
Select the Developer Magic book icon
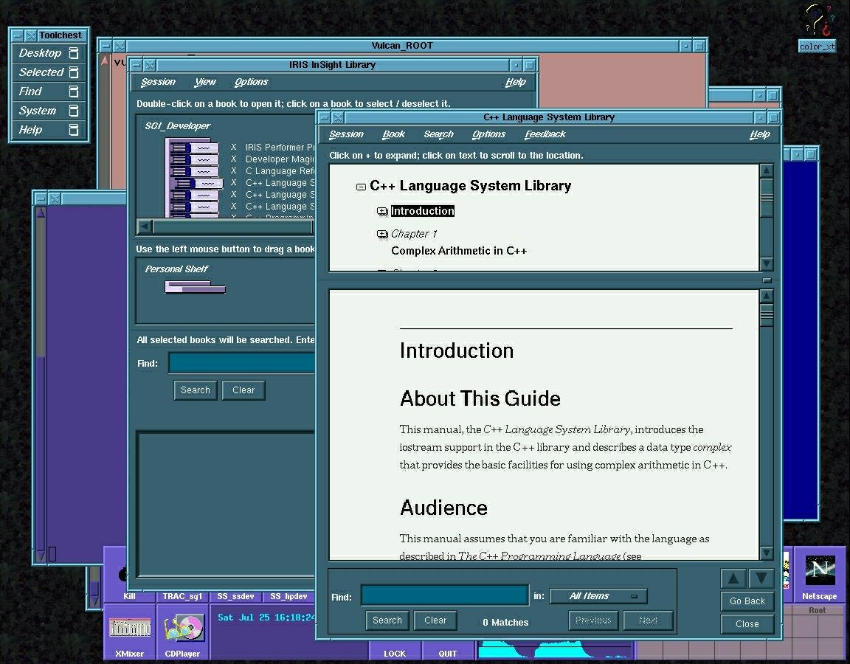click(193, 159)
